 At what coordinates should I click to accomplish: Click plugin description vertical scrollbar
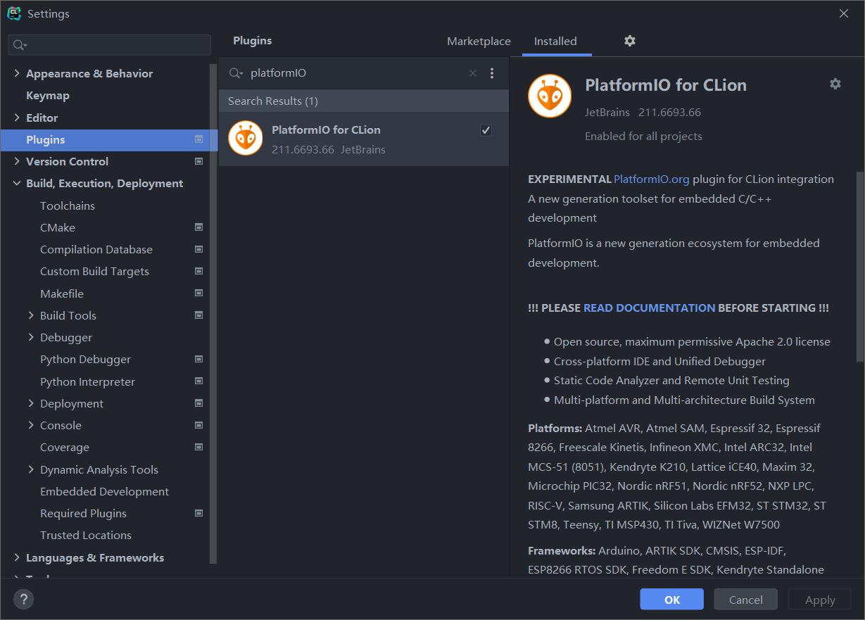tap(859, 266)
